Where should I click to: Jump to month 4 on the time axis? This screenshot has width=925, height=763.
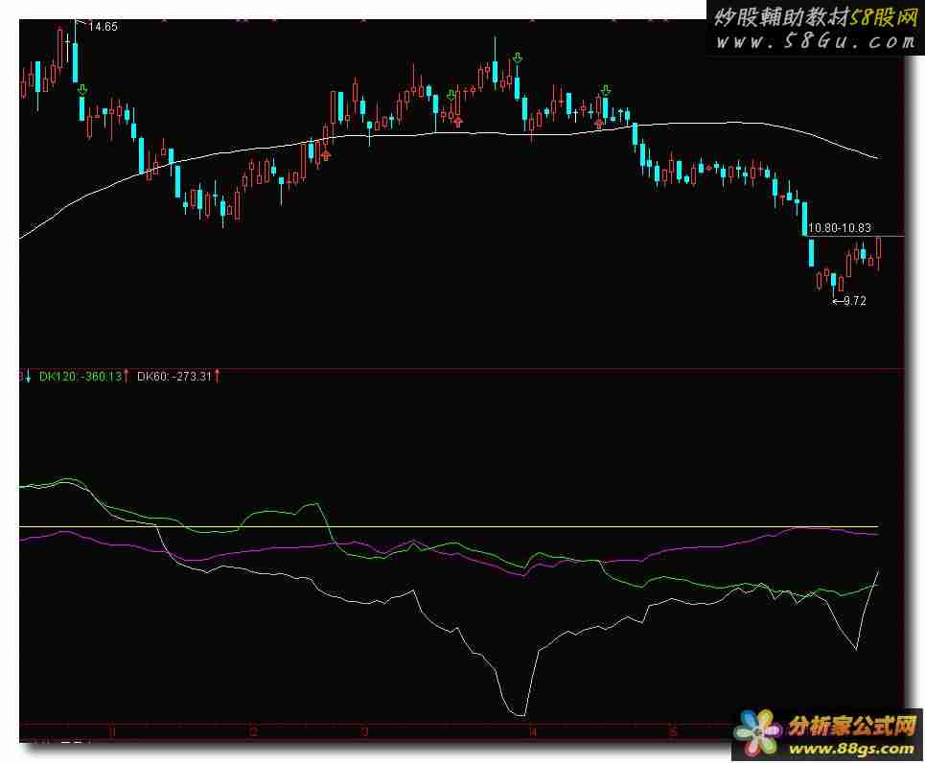click(532, 732)
